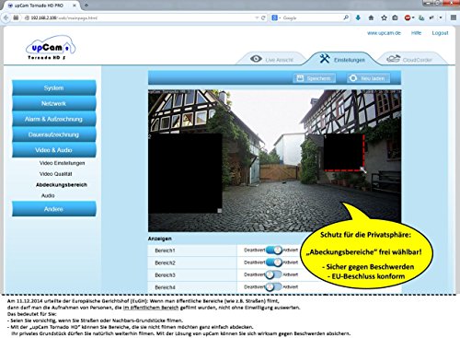Collapse the Video & Audio menu
The image size is (460, 338).
tap(54, 150)
